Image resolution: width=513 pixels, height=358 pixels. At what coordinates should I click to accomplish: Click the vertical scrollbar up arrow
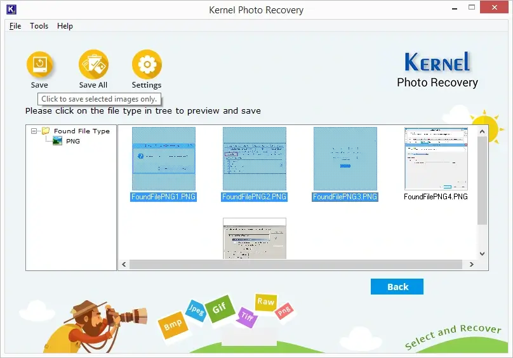(482, 131)
